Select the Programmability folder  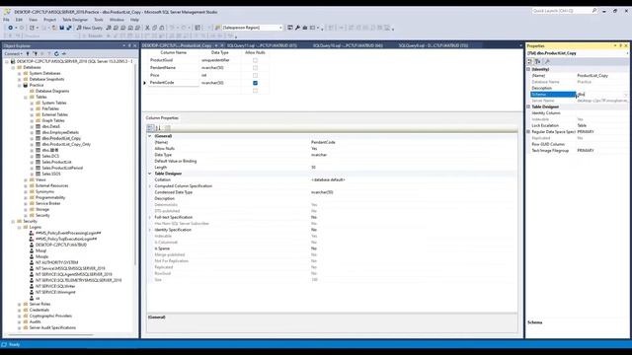coord(50,197)
